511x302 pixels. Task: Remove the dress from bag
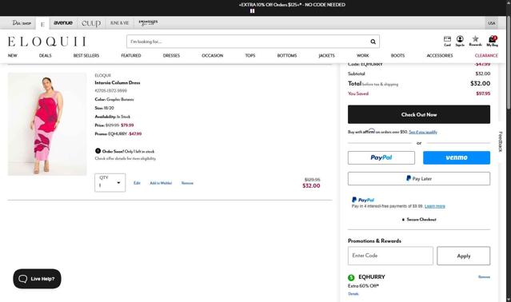tap(187, 183)
